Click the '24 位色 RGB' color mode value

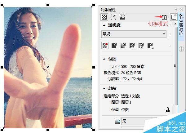click(131, 73)
